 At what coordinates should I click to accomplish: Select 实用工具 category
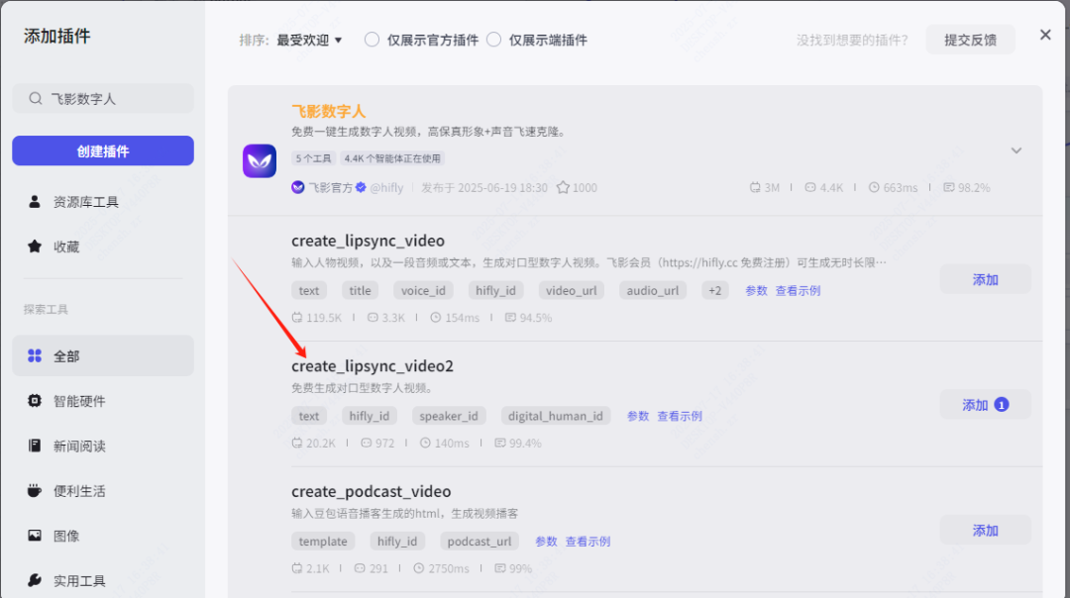103,581
